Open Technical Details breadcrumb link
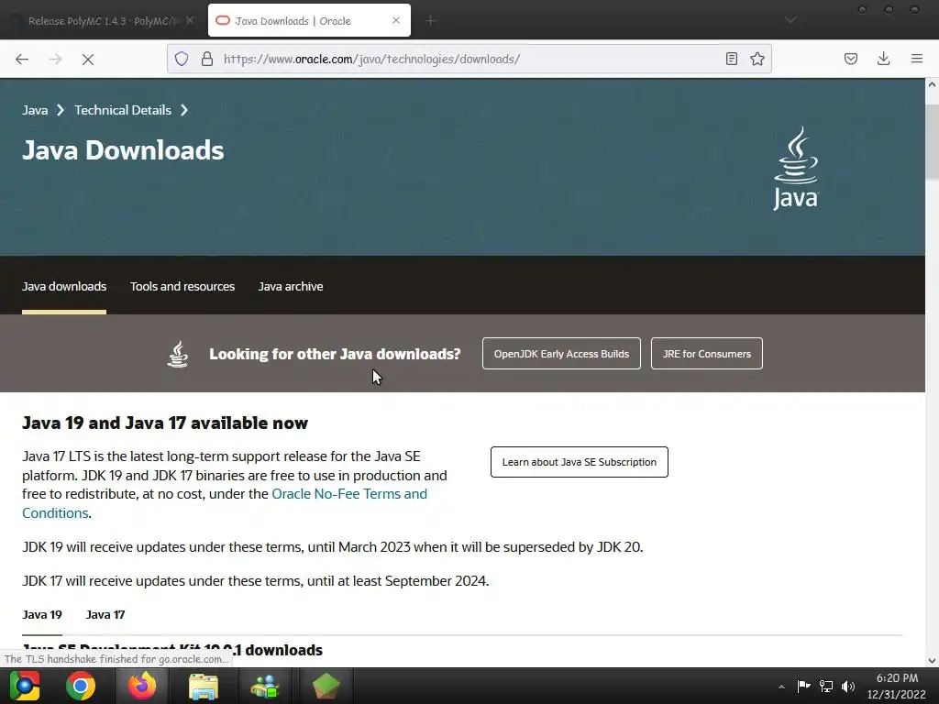 coord(123,110)
